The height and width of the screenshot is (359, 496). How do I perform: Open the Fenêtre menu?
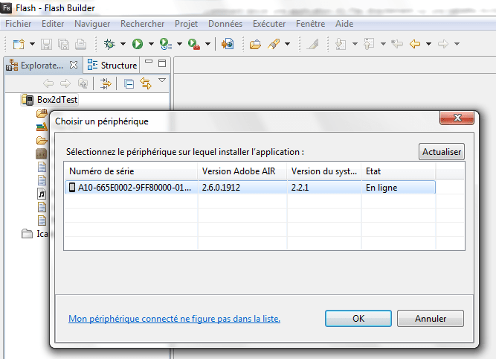(311, 24)
